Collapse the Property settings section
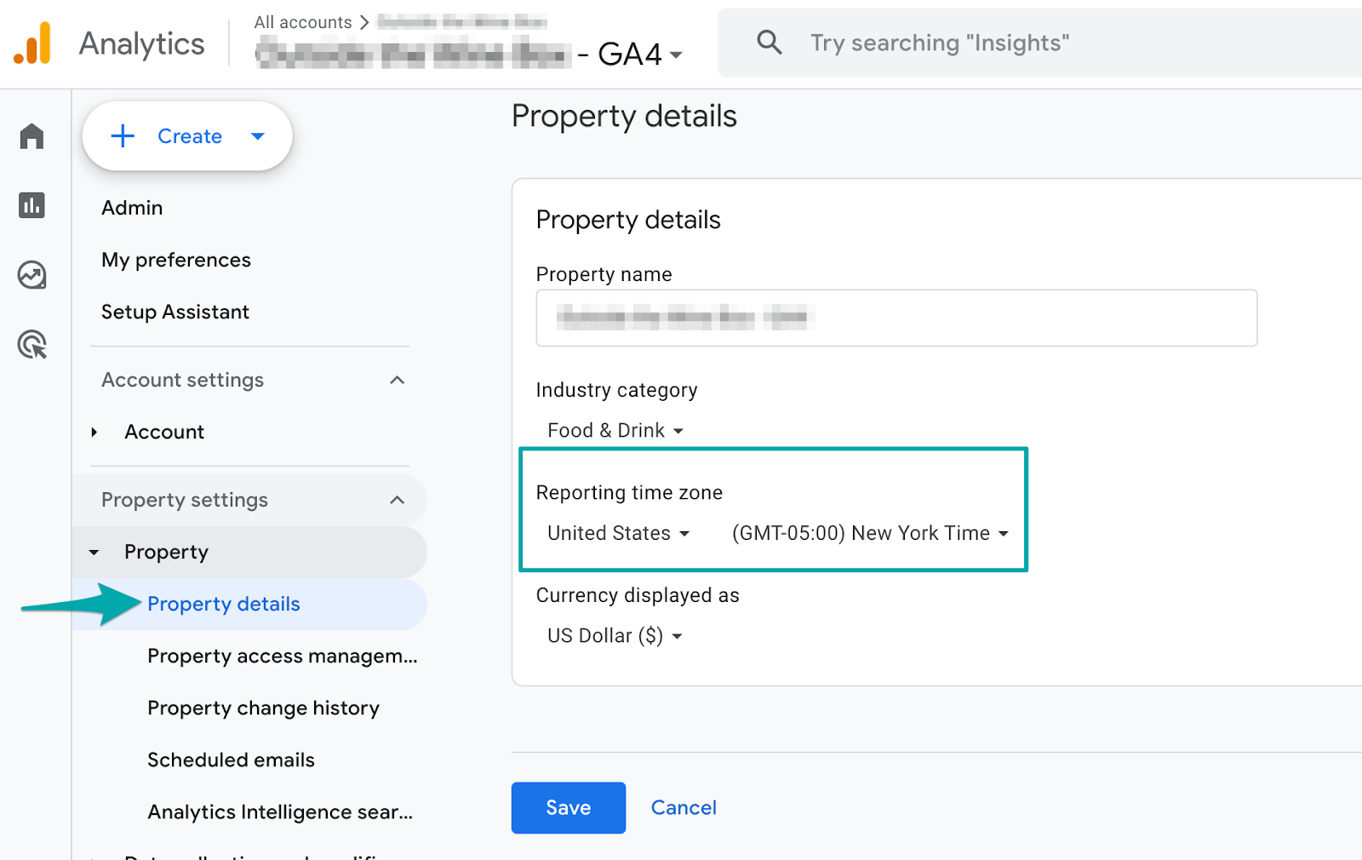This screenshot has width=1362, height=860. (x=397, y=500)
